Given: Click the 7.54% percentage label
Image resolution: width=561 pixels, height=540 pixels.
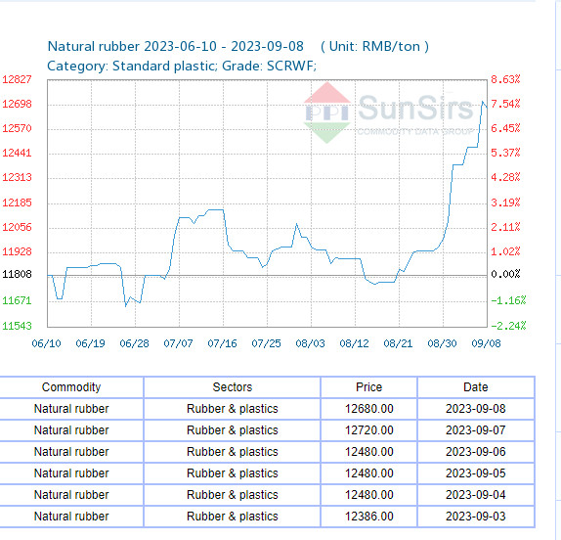Looking at the screenshot, I should (505, 104).
